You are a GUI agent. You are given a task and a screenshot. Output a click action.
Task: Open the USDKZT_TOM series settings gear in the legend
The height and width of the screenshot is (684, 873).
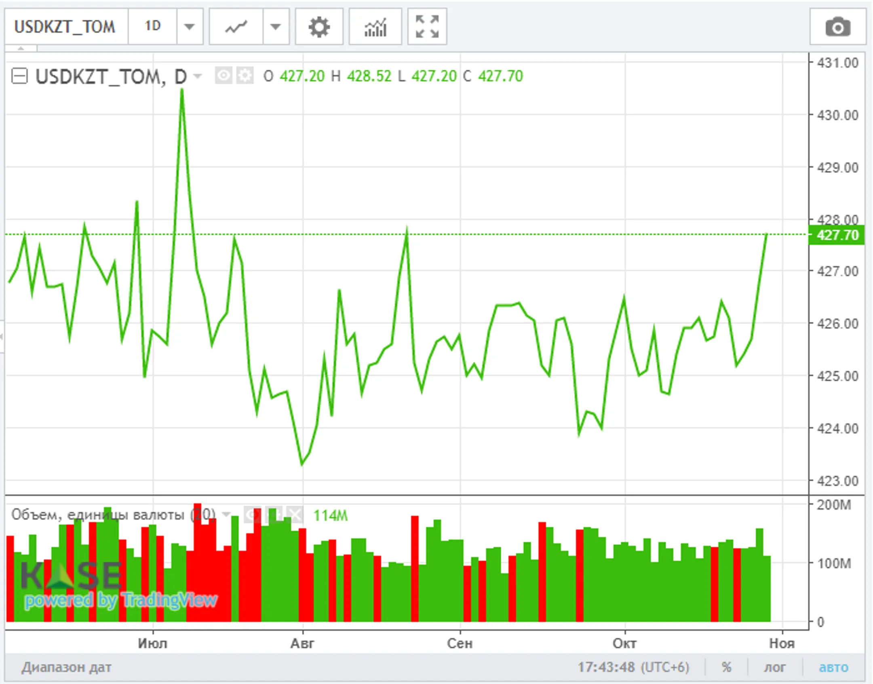pos(245,76)
